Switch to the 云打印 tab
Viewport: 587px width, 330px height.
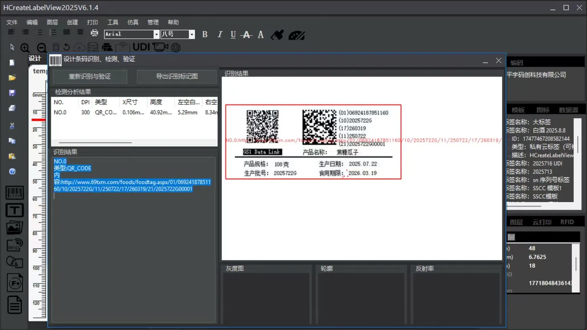click(542, 222)
